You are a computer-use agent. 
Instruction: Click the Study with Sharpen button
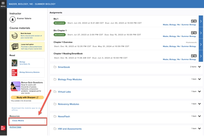[x=27, y=97]
